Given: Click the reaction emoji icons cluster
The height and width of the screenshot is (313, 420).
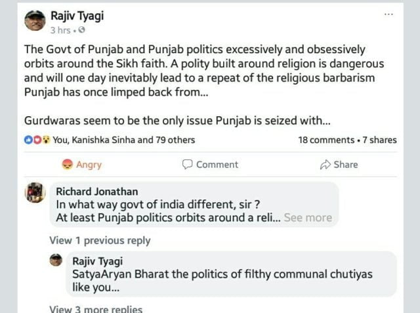Looking at the screenshot, I should 37,140.
